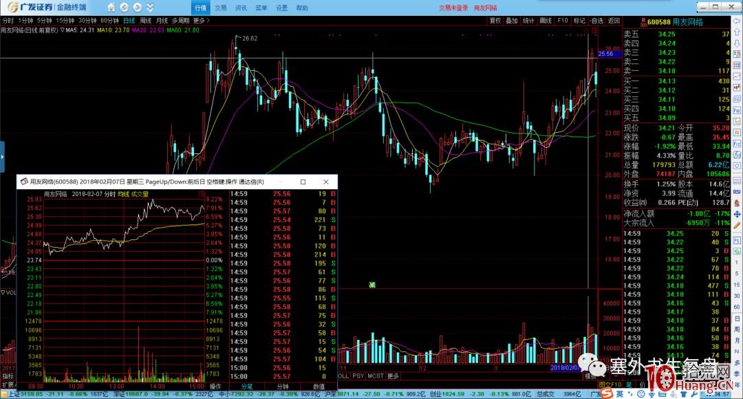743x399 pixels.
Task: Select the 日线 daily chart period
Action: (129, 21)
